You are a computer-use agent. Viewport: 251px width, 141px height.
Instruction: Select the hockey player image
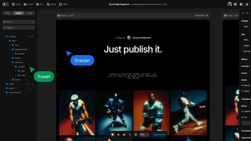[151, 113]
